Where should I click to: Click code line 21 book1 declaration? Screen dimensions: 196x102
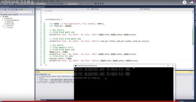point(77,24)
